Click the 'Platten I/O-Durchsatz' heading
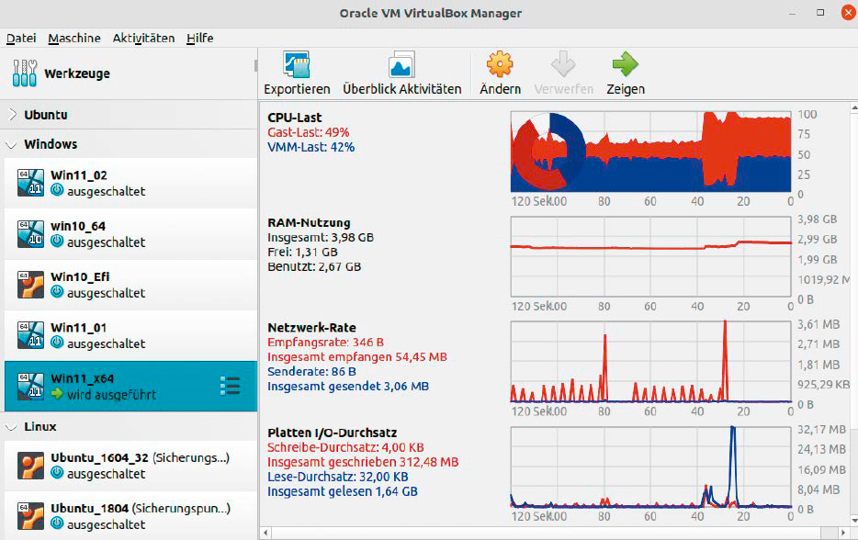The height and width of the screenshot is (540, 858). [333, 433]
